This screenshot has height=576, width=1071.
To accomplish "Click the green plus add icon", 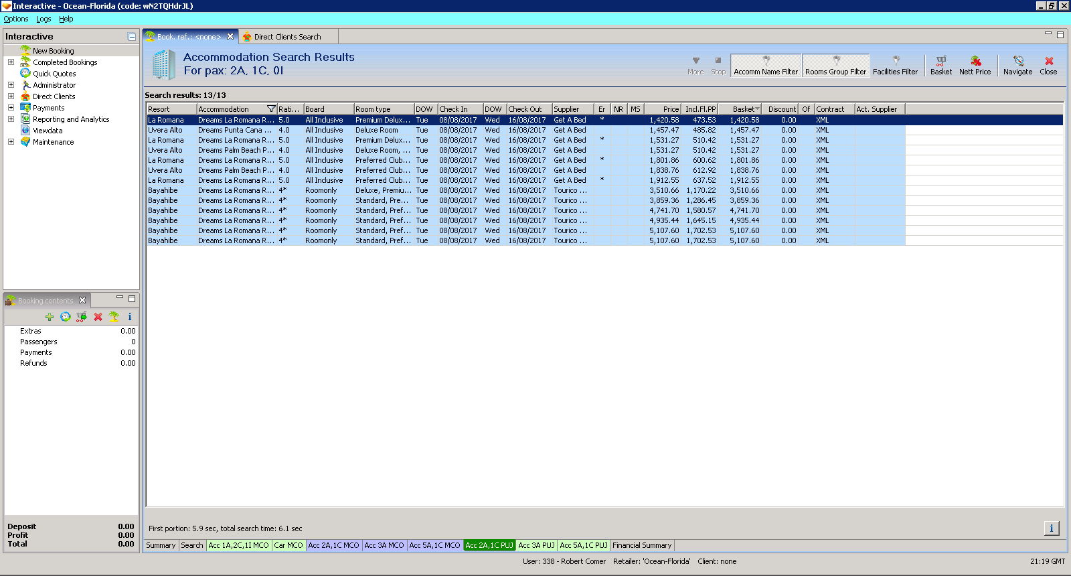I will (x=50, y=317).
